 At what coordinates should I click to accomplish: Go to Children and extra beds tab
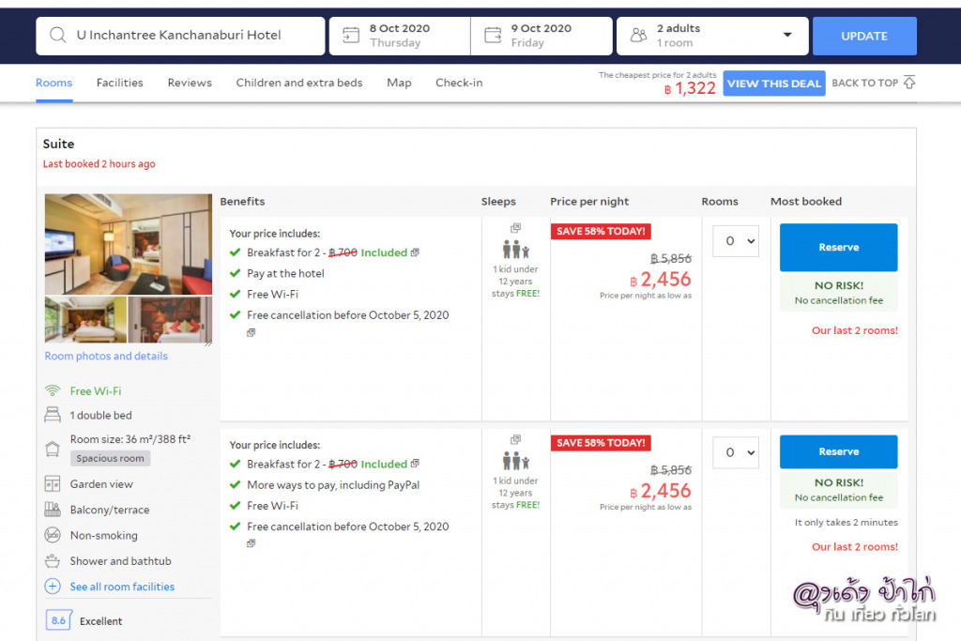(x=299, y=83)
